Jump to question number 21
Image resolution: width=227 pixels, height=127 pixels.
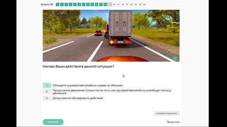(144, 5)
